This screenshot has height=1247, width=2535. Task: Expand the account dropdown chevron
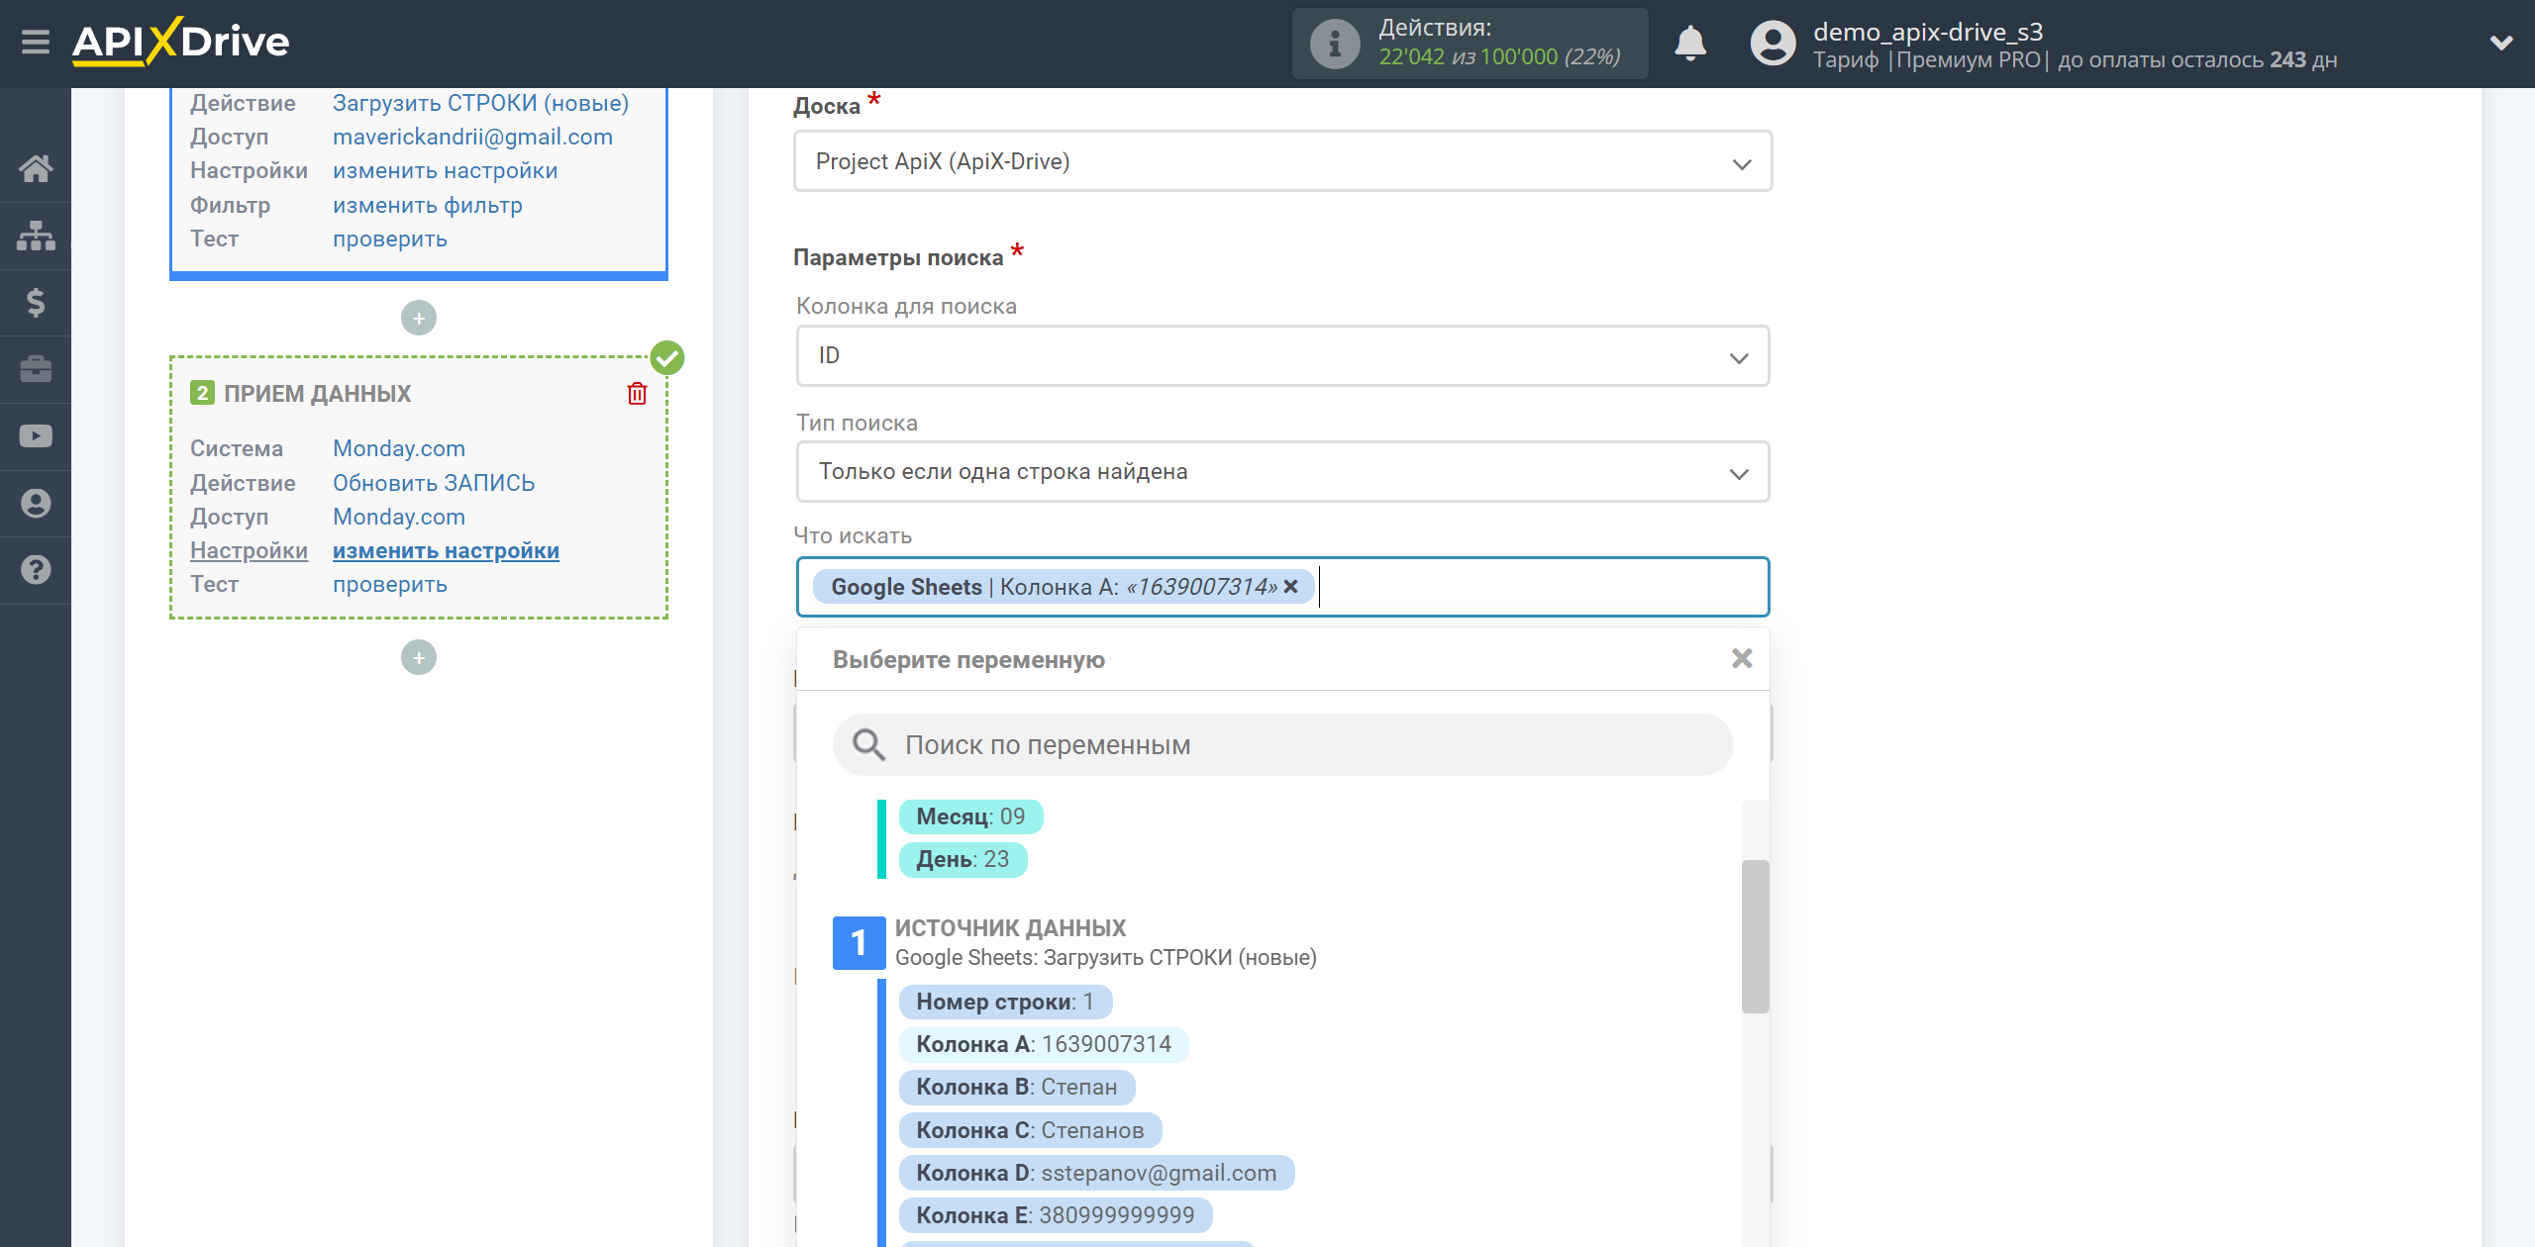pyautogui.click(x=2501, y=44)
